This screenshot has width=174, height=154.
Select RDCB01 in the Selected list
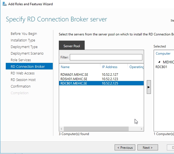tap(161, 67)
